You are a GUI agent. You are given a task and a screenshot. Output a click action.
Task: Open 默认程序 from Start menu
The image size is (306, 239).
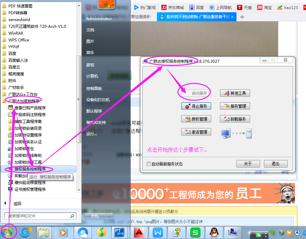[x=94, y=111]
